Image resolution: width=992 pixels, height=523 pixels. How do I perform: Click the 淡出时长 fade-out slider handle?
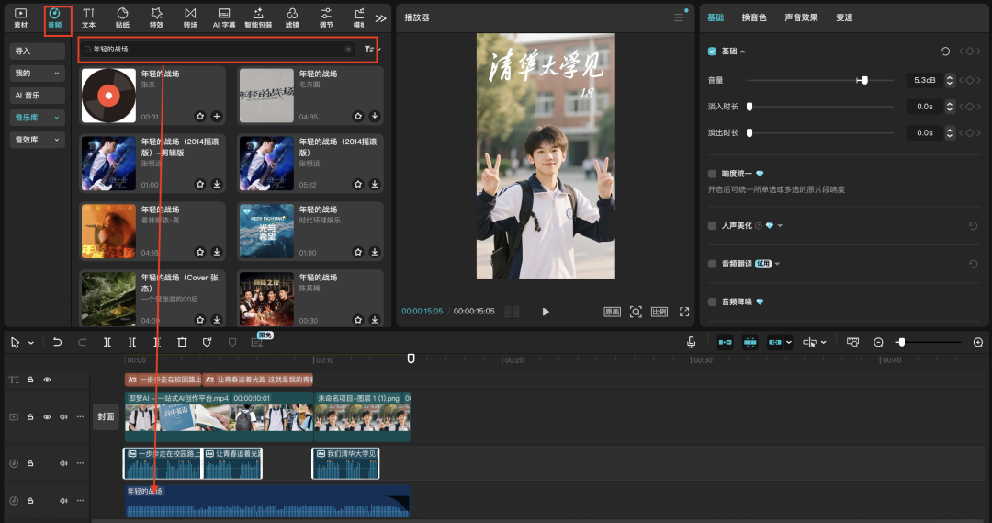[750, 133]
